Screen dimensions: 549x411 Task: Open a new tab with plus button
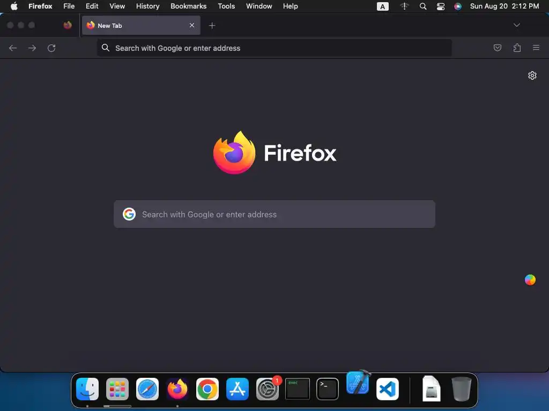click(212, 26)
